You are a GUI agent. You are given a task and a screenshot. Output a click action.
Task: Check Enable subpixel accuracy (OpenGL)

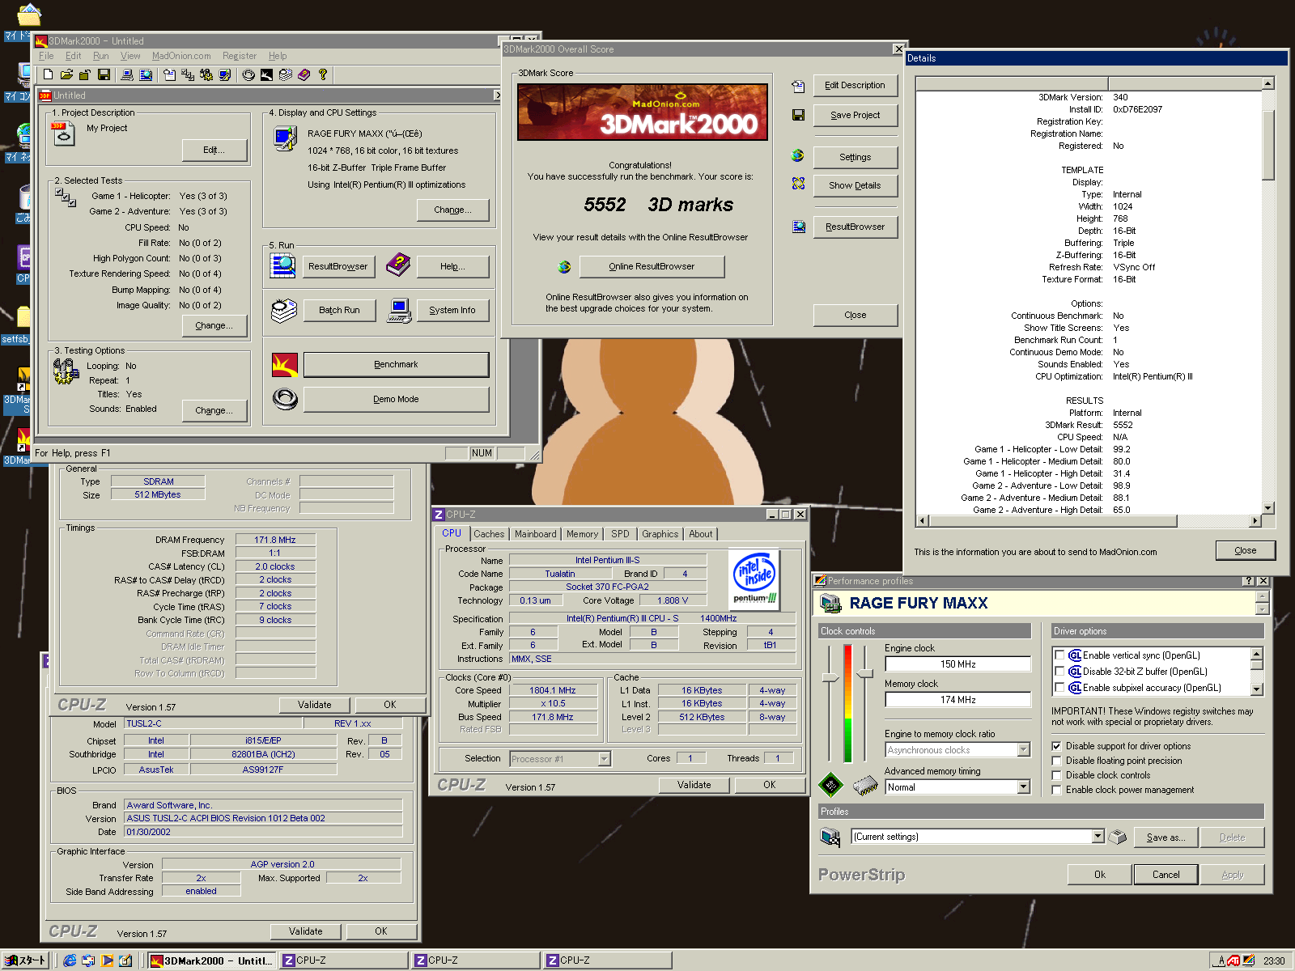coord(1059,688)
